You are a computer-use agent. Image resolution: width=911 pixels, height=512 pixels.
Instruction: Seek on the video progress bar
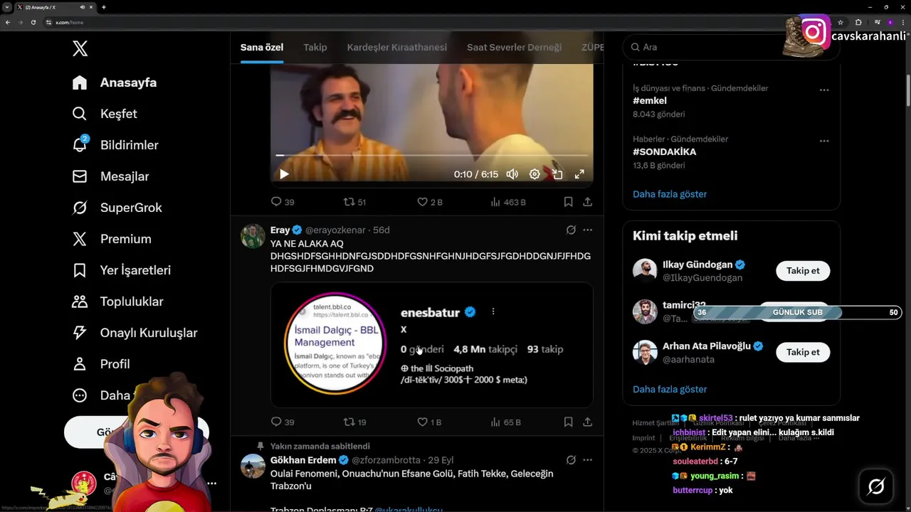coord(432,155)
